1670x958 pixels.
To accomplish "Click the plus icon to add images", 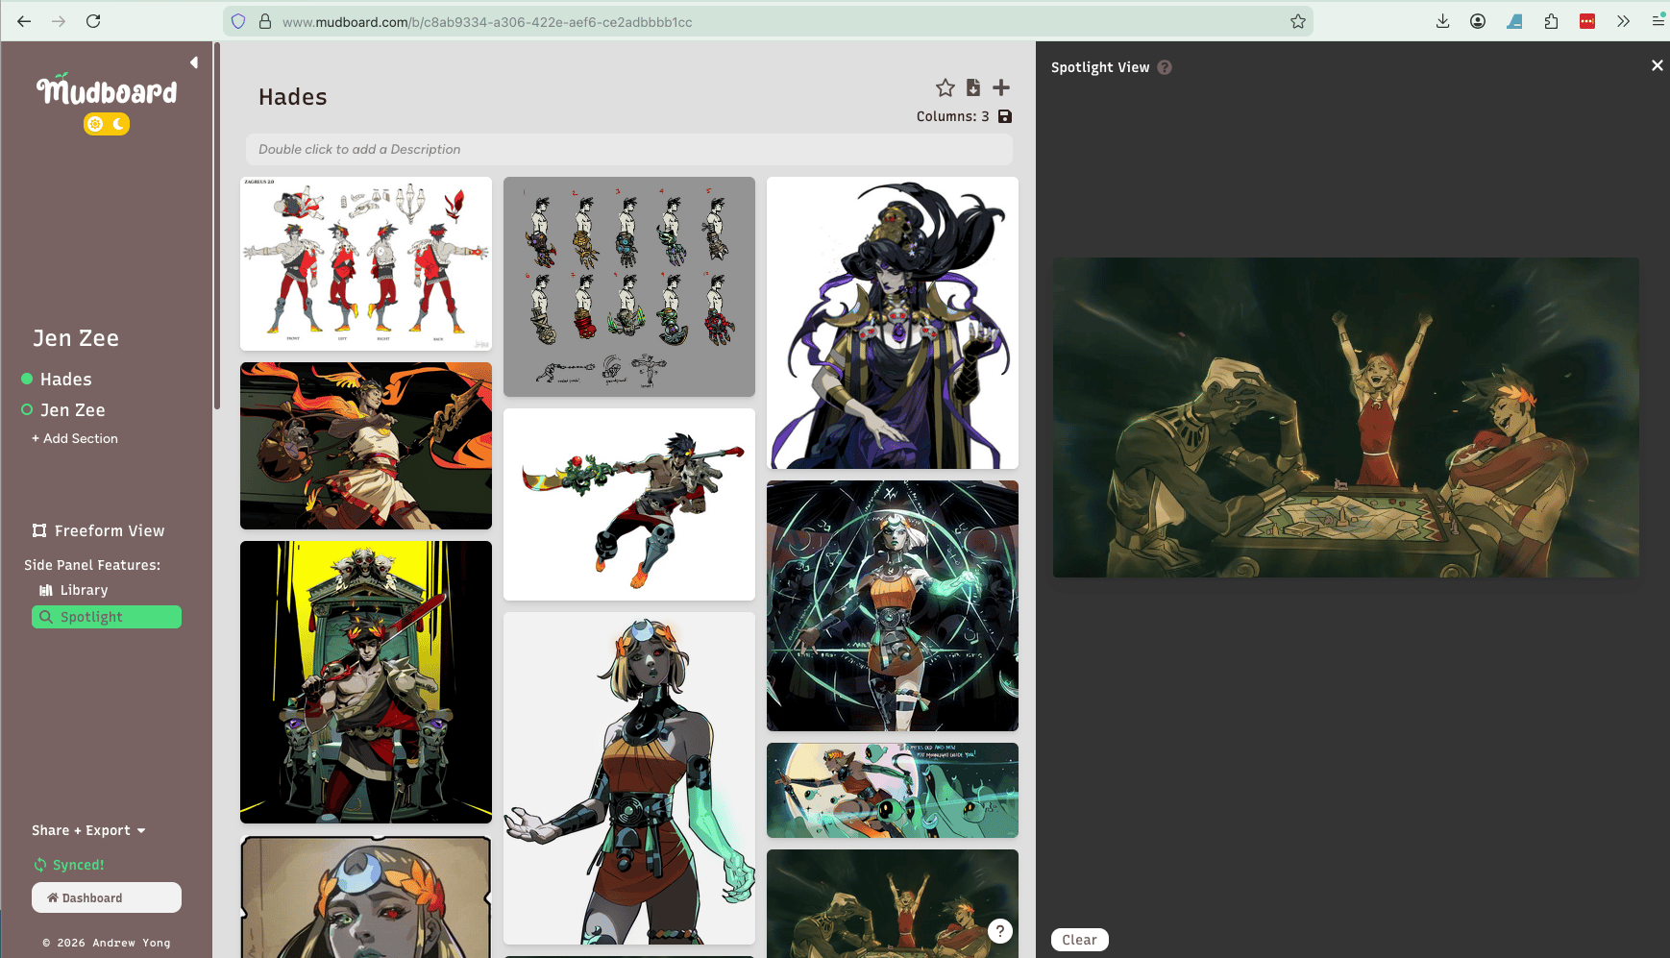I will click(x=1001, y=88).
